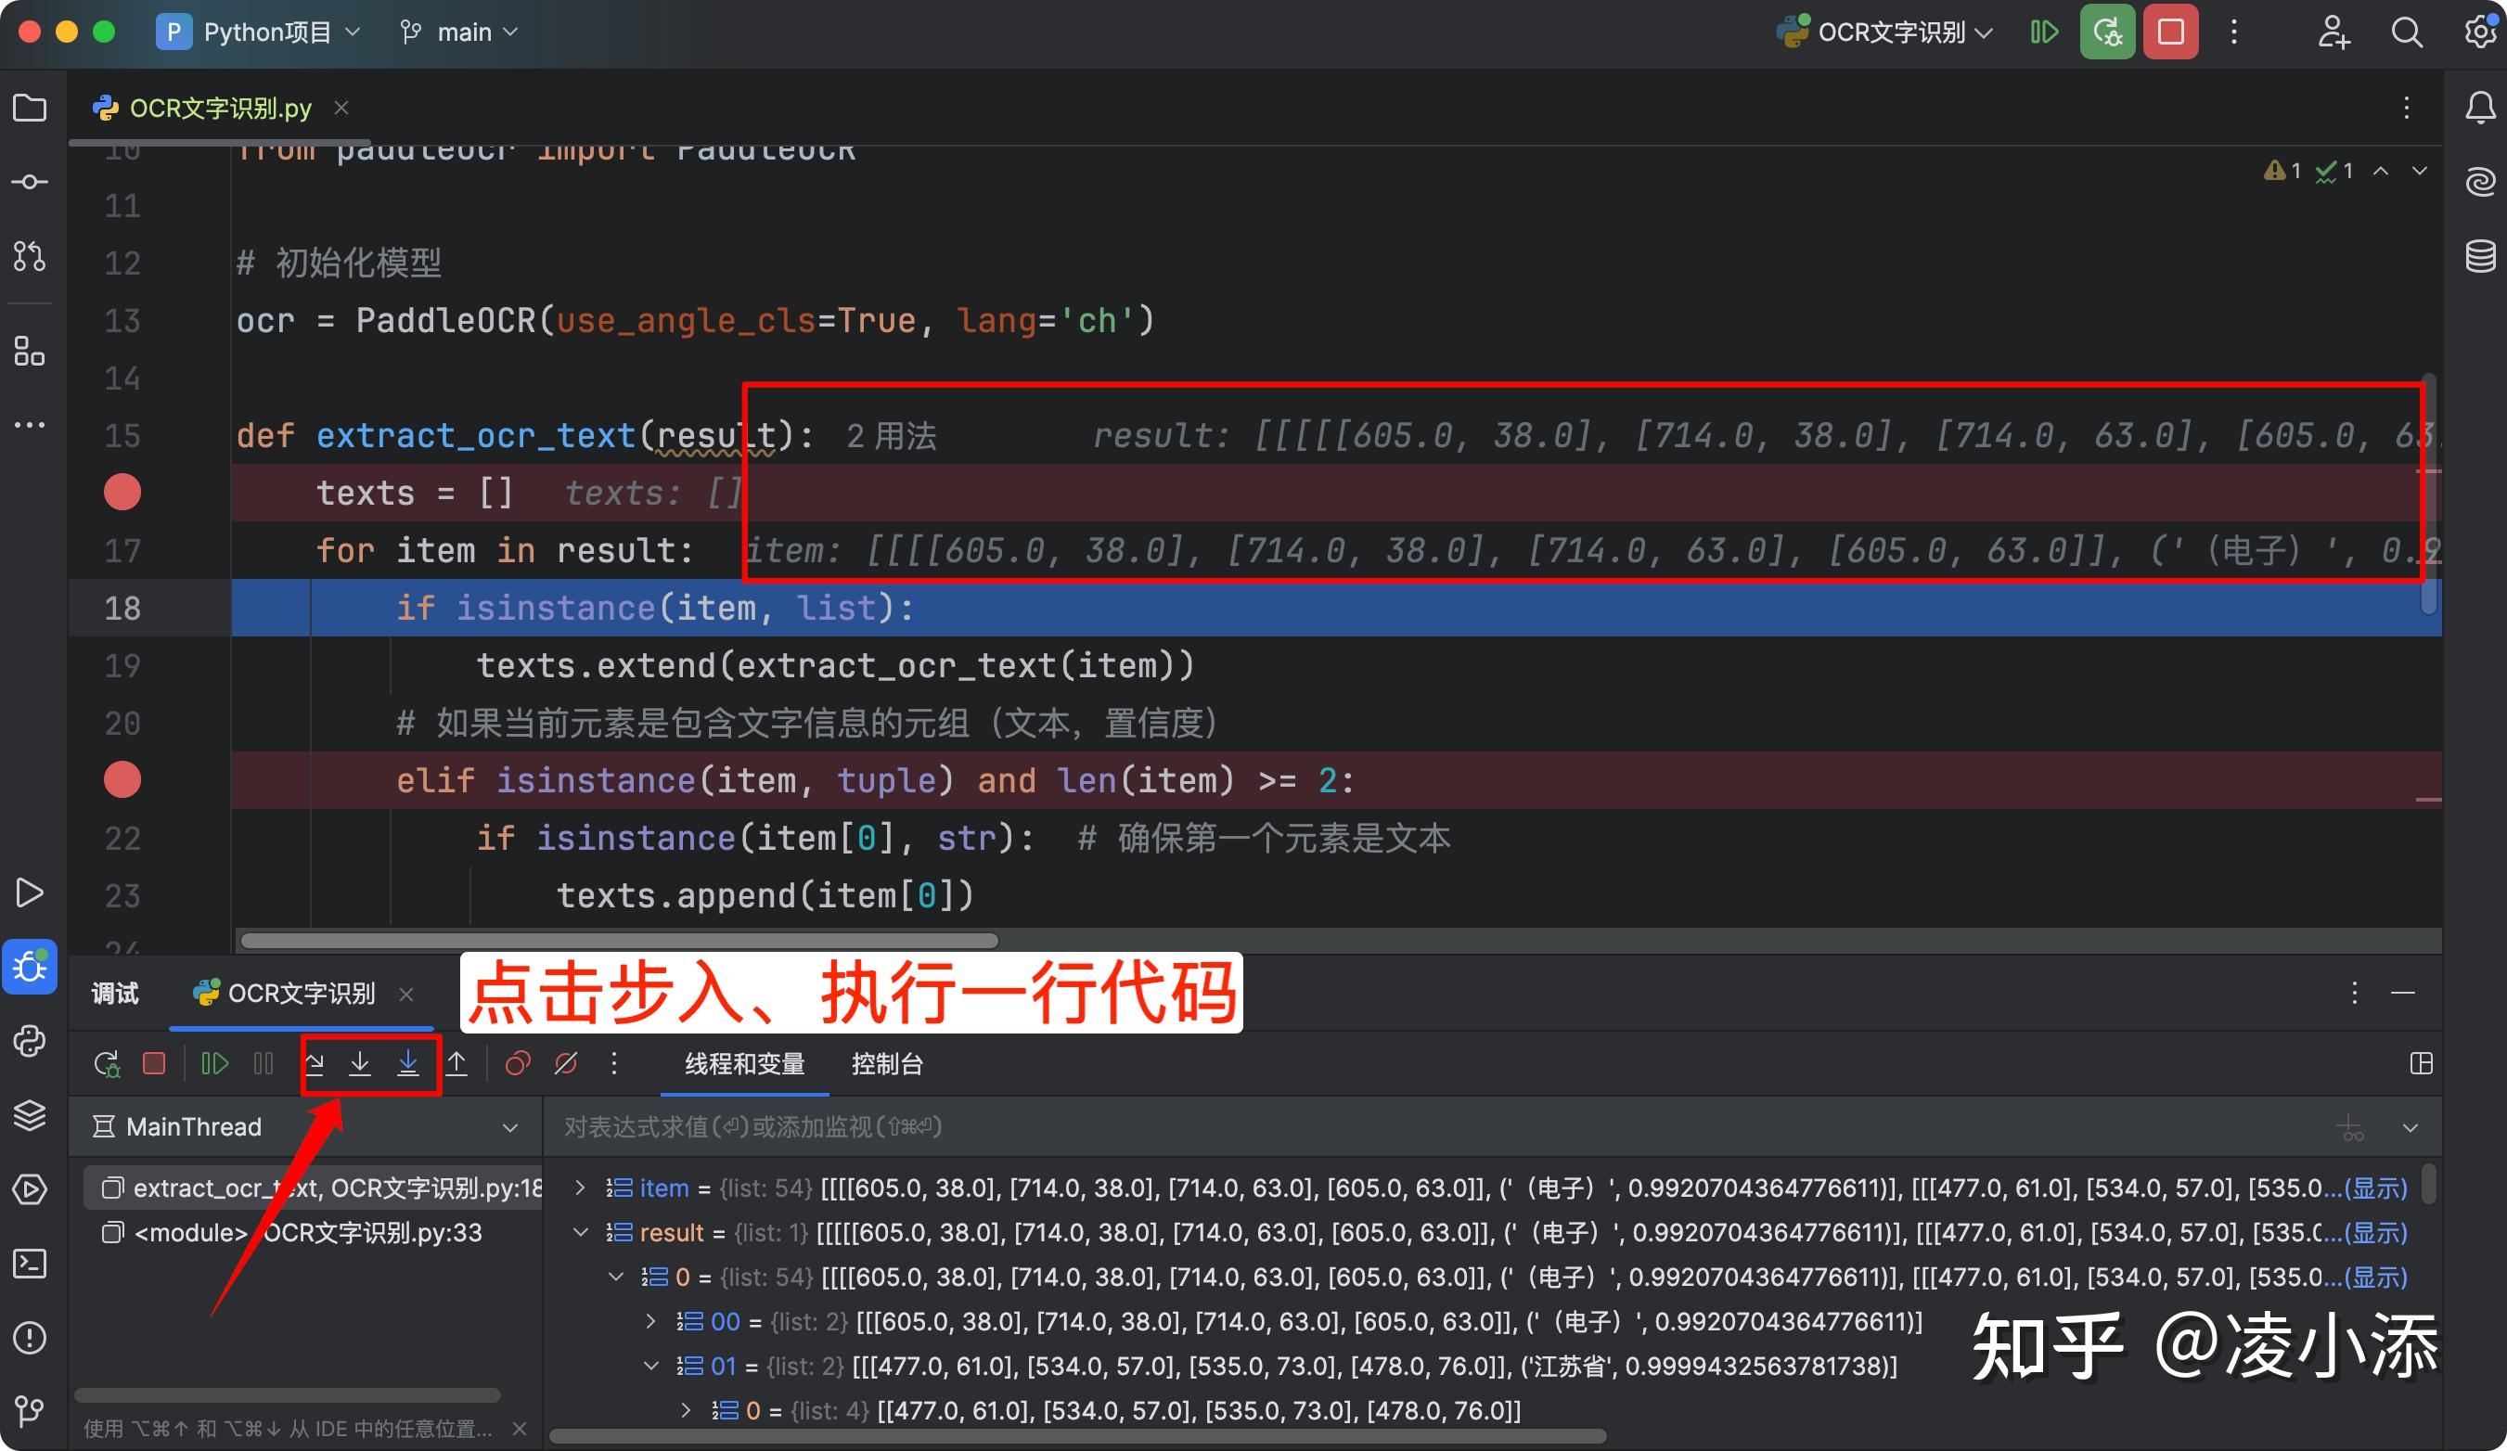
Task: Toggle Mute Breakpoints in debug toolbar
Action: point(565,1063)
